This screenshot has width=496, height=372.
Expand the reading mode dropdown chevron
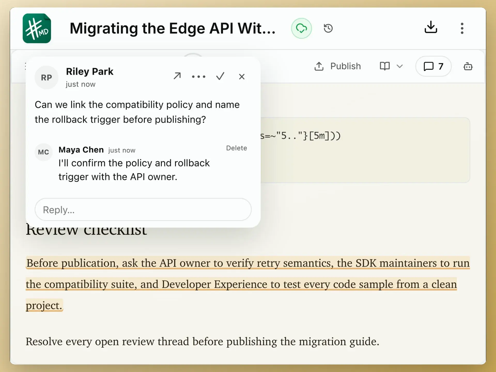click(x=400, y=66)
